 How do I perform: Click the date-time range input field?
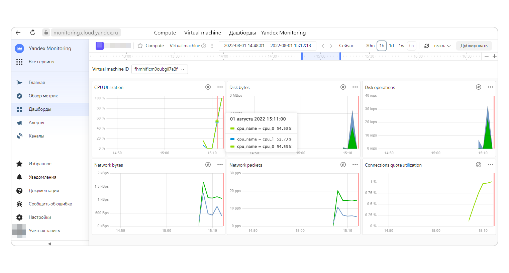pos(268,46)
